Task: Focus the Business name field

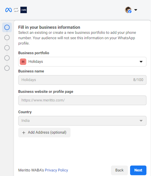Action: [82, 80]
